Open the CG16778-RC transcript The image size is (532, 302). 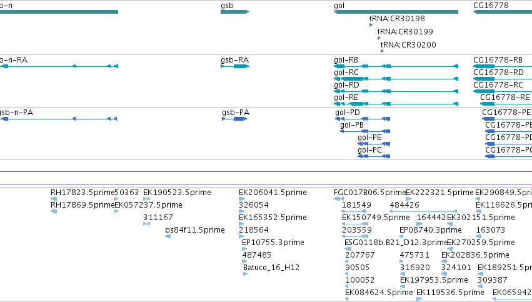(x=498, y=85)
